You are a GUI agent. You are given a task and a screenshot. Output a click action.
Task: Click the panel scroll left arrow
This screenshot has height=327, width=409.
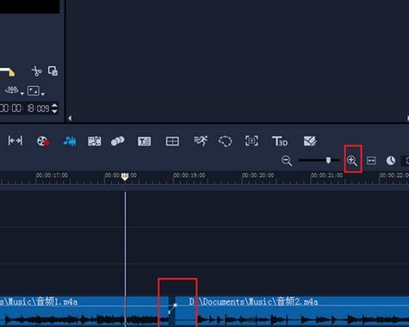click(70, 118)
